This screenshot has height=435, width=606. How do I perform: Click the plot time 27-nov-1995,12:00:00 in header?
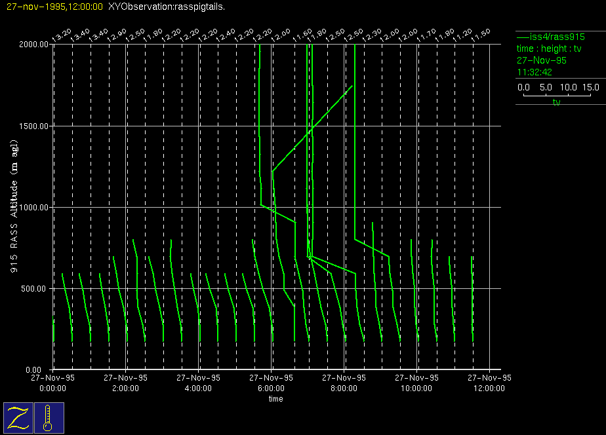[52, 6]
